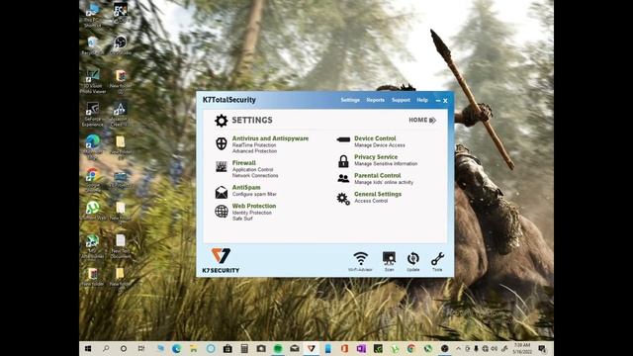Select the uTorrent desktop shortcut
The height and width of the screenshot is (356, 633).
click(x=92, y=211)
